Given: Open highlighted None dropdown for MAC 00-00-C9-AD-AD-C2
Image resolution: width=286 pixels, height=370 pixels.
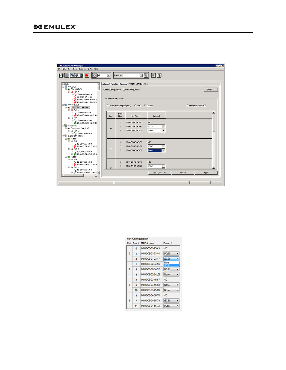Looking at the screenshot, I should pos(163,150).
